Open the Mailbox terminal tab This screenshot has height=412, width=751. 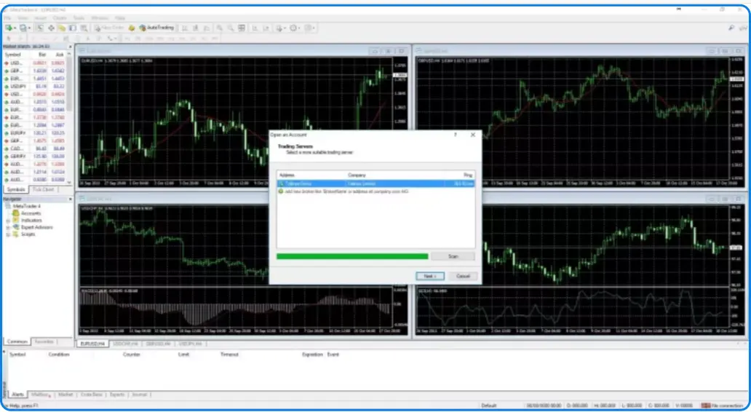[x=40, y=395]
